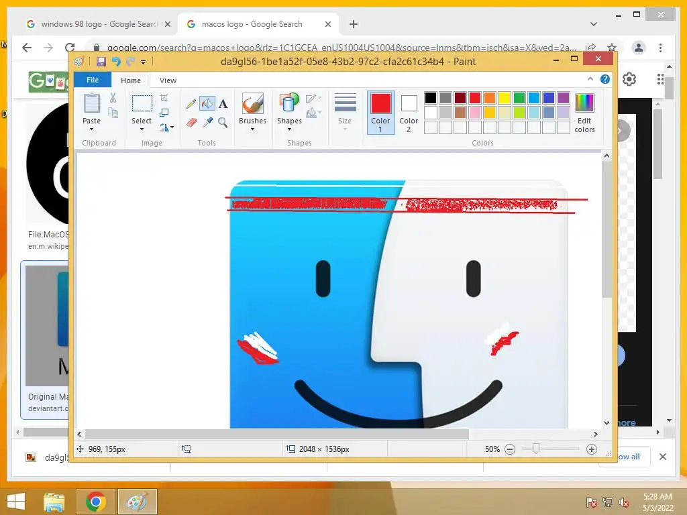Select the Fill with color bucket tool

207,104
